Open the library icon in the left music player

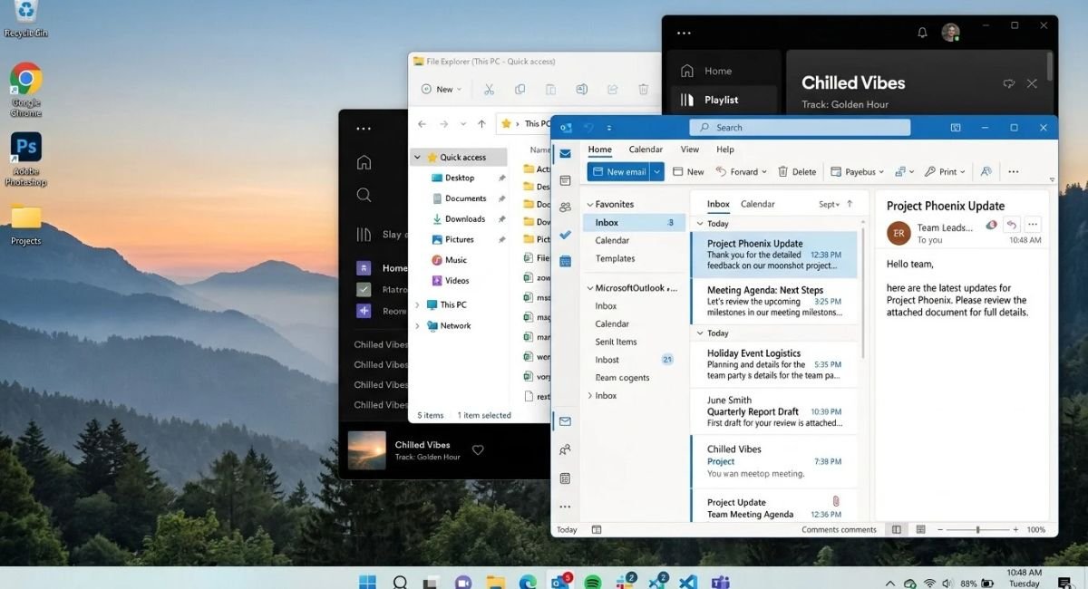click(x=364, y=234)
